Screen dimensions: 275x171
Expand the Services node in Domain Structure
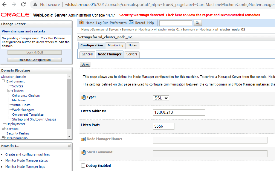click(3, 129)
